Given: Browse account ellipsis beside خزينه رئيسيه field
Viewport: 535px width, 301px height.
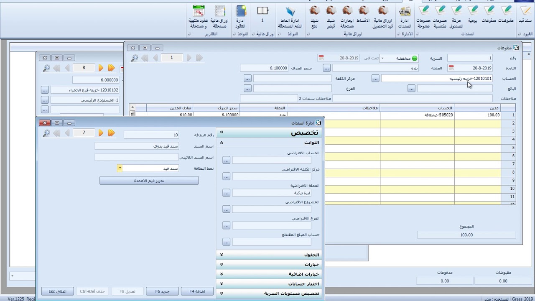Looking at the screenshot, I should pos(375,78).
